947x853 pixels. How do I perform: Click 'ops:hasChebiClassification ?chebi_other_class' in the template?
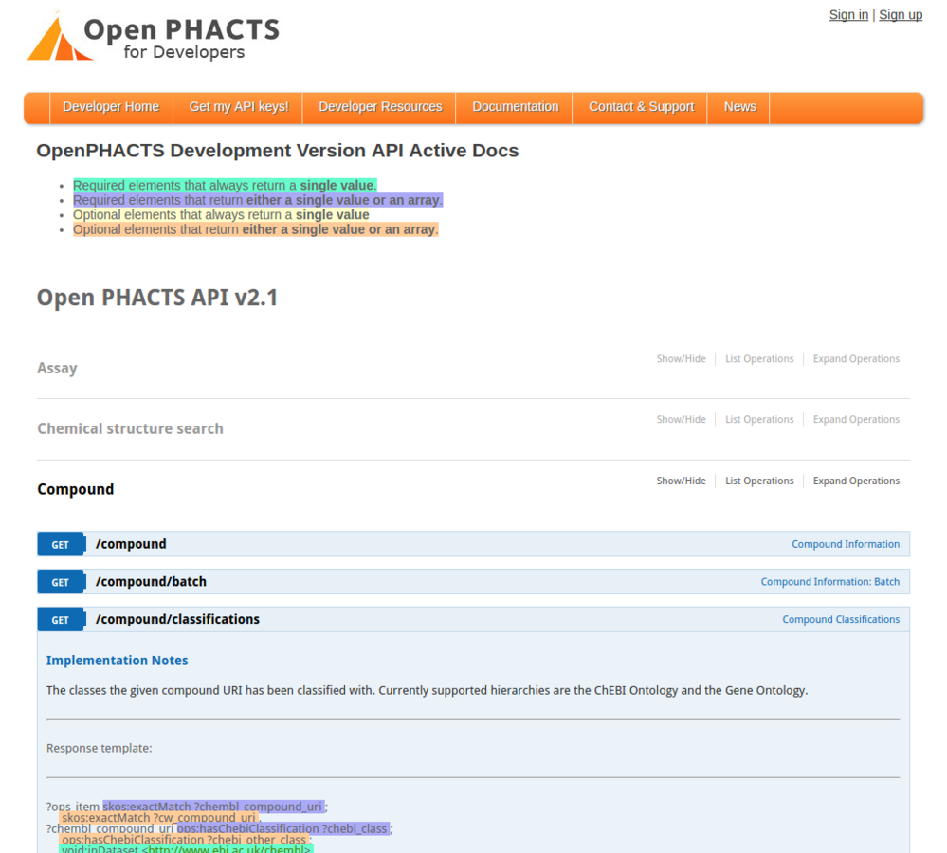[x=184, y=840]
